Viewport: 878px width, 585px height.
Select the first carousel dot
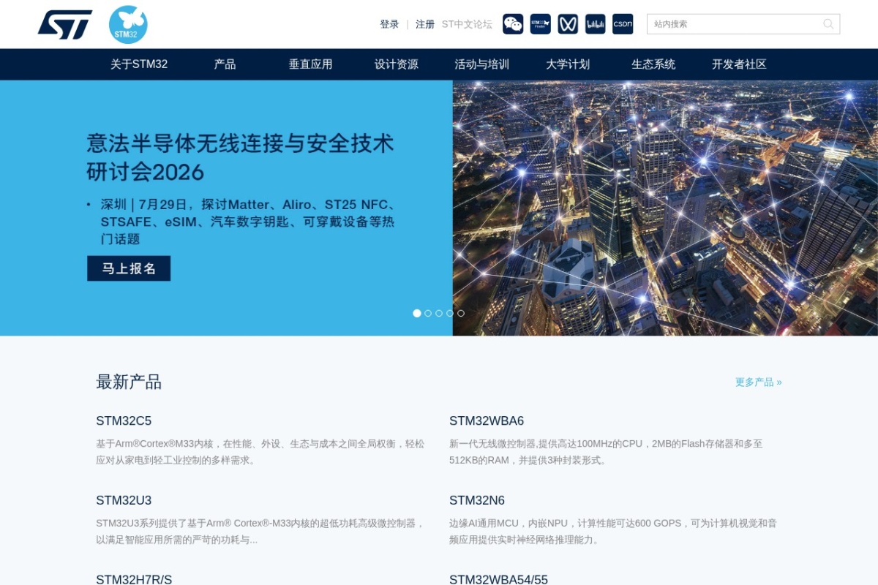(417, 313)
